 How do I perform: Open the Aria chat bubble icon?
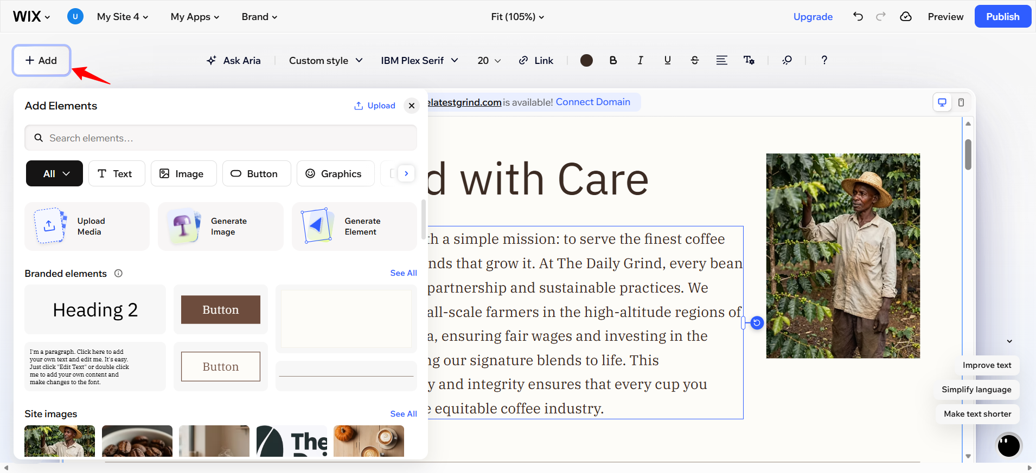point(1009,445)
